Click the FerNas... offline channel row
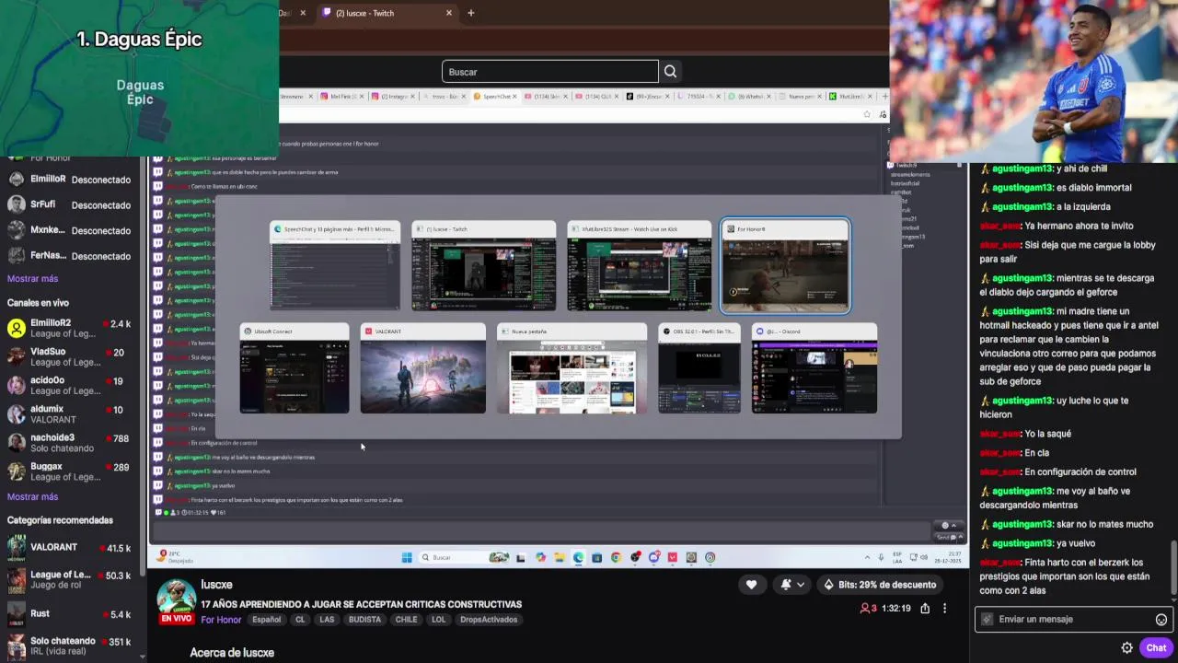The width and height of the screenshot is (1178, 663). click(70, 255)
